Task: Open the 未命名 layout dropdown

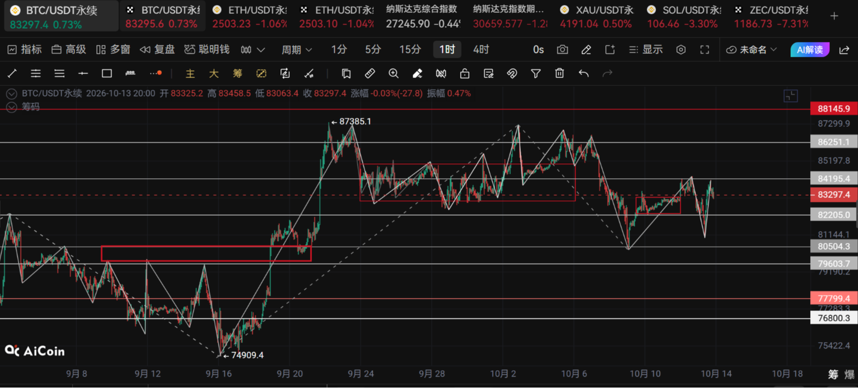Action: point(752,49)
